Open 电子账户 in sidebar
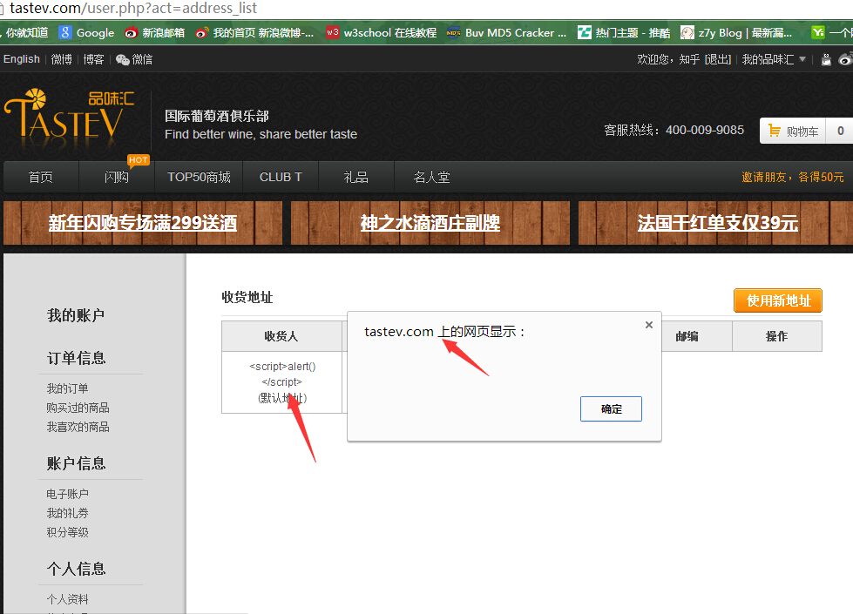The width and height of the screenshot is (853, 614). pyautogui.click(x=67, y=494)
